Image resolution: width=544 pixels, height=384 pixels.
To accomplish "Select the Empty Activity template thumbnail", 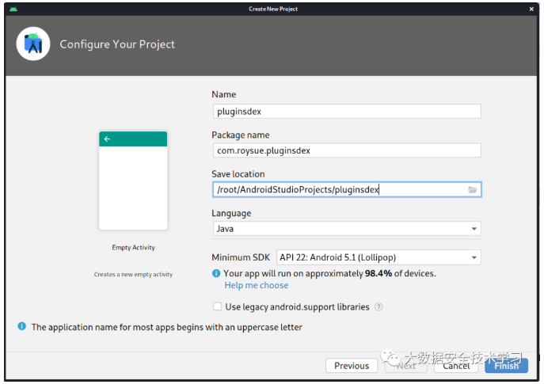I will click(x=133, y=181).
